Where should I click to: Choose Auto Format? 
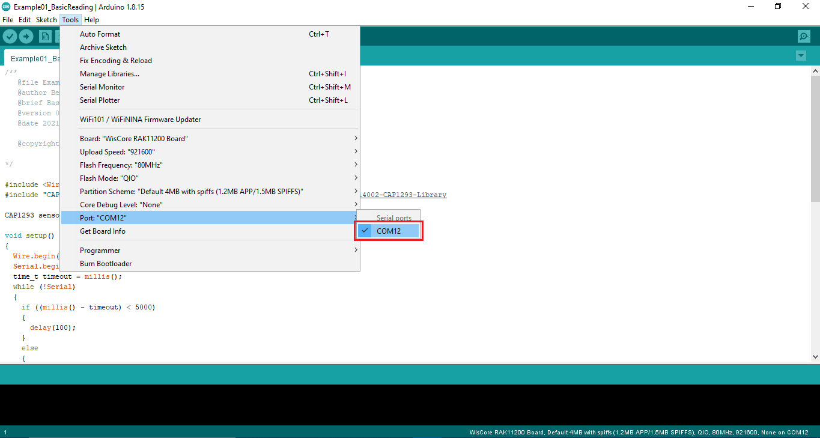(210, 34)
